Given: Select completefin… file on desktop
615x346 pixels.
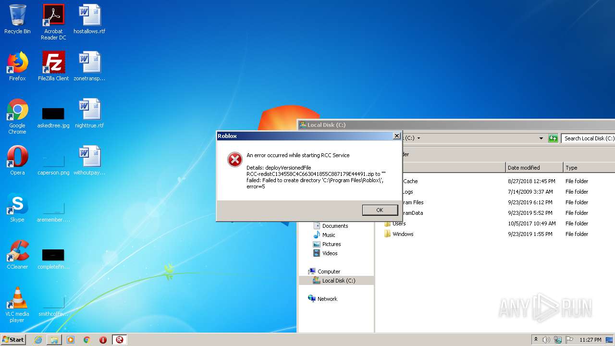Looking at the screenshot, I should pos(53,258).
